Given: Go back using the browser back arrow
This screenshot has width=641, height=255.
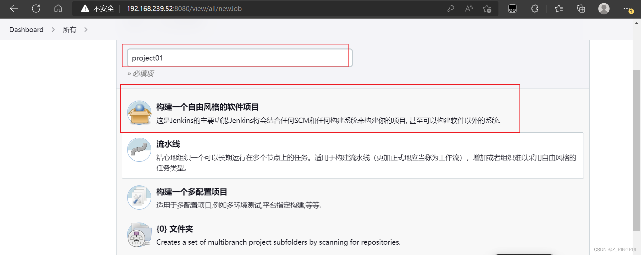Looking at the screenshot, I should coord(14,9).
